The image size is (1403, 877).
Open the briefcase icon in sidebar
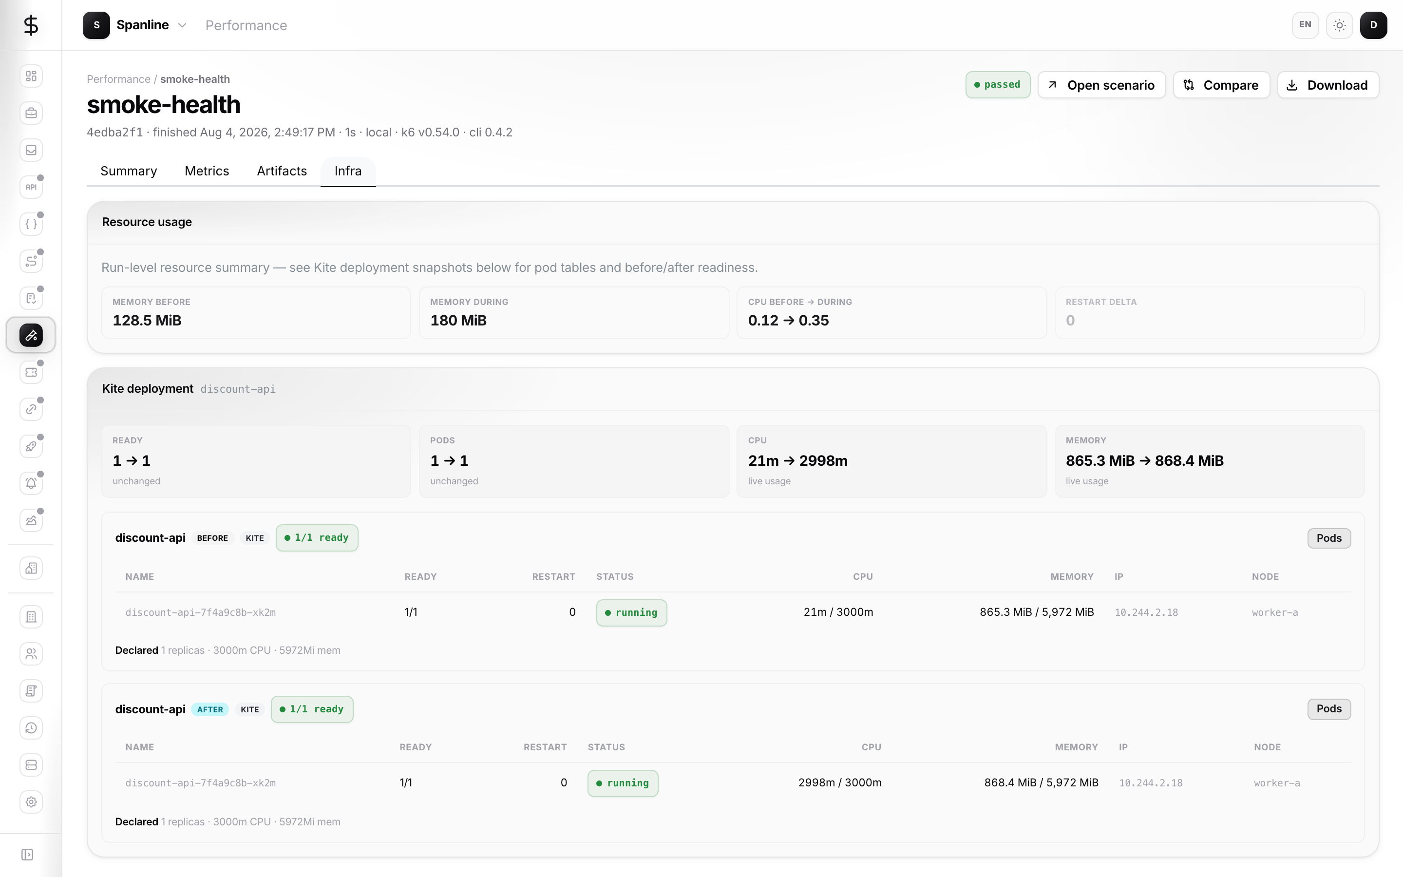coord(31,113)
